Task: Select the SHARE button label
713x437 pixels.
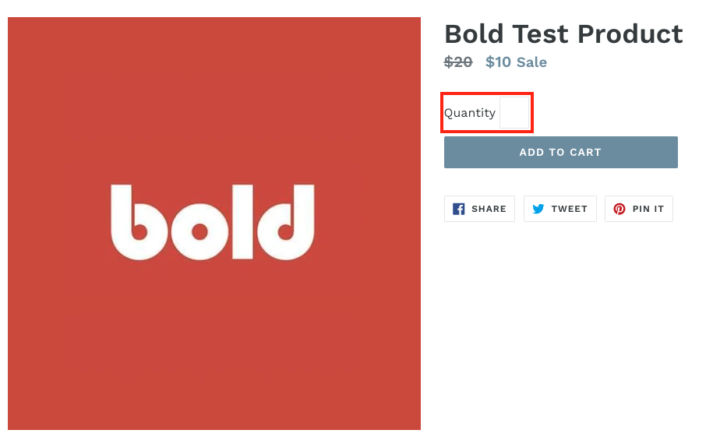Action: tap(489, 209)
